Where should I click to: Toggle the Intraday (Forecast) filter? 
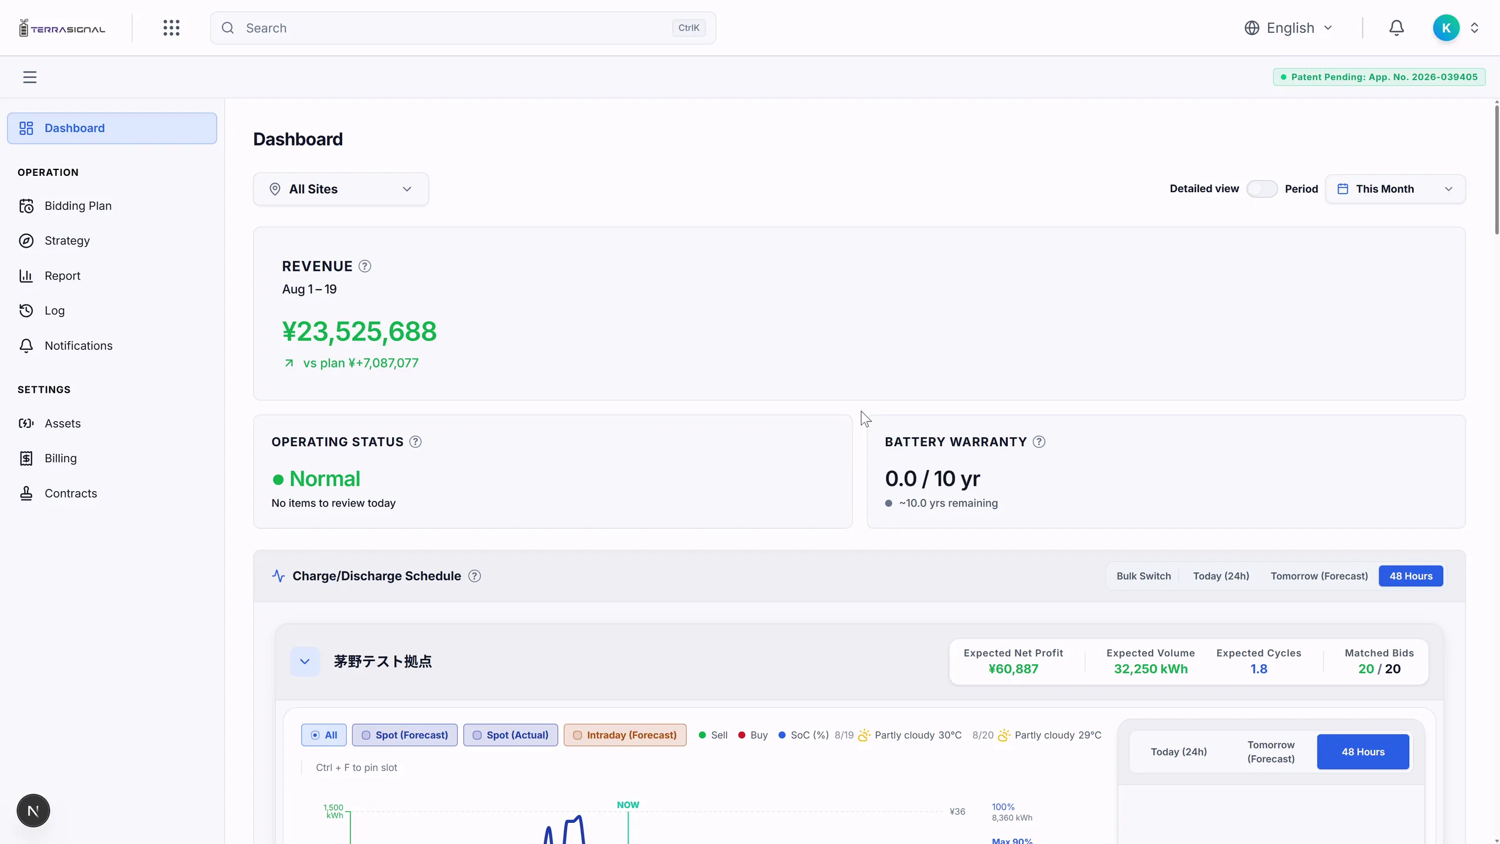[625, 735]
